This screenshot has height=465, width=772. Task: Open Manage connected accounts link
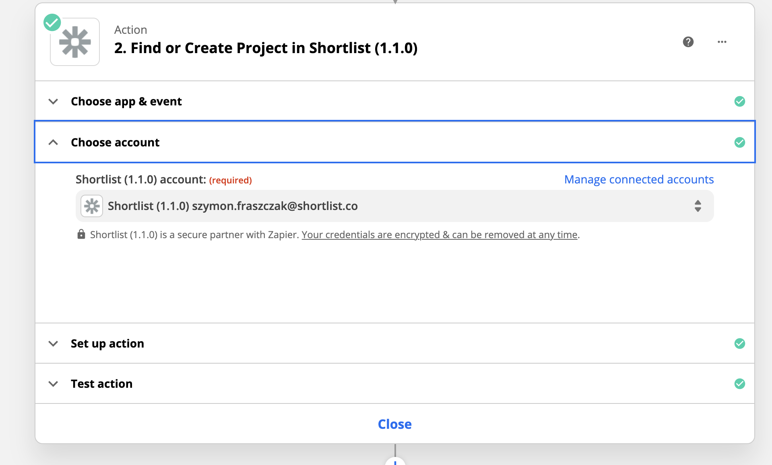639,179
